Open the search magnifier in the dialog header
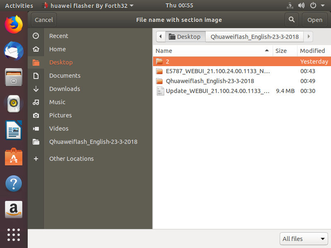 coord(292,20)
